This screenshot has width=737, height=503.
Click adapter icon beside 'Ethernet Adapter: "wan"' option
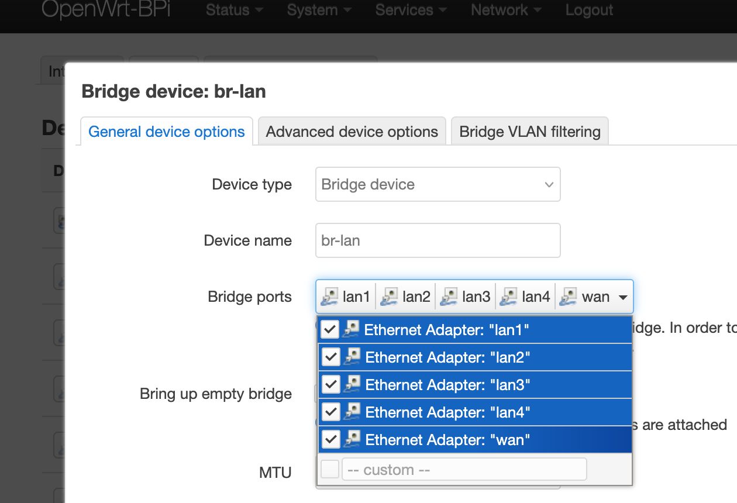(352, 439)
